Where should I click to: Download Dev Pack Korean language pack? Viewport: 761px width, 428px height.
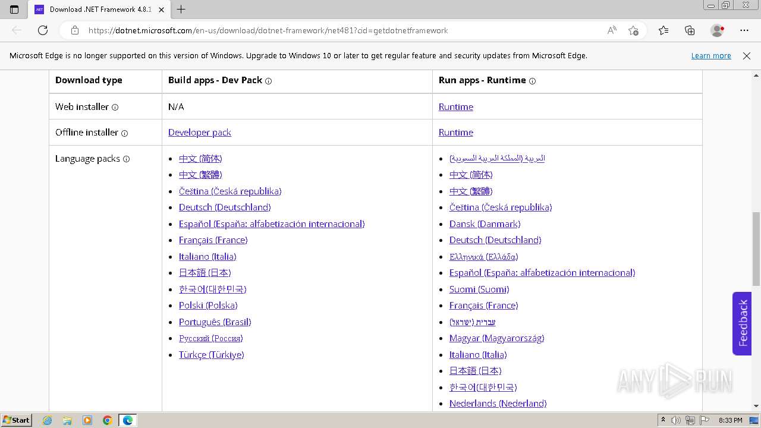click(x=213, y=289)
